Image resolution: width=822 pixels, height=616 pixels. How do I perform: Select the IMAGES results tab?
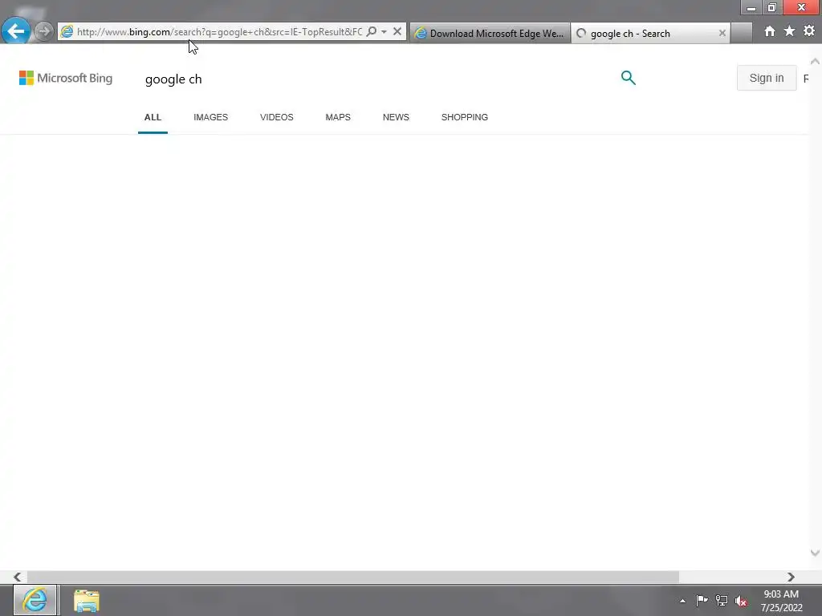click(211, 117)
